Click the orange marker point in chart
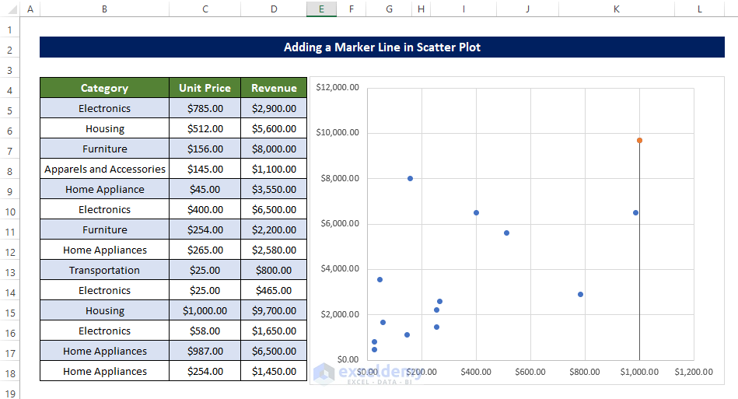Viewport: 738px width, 399px height. click(639, 140)
